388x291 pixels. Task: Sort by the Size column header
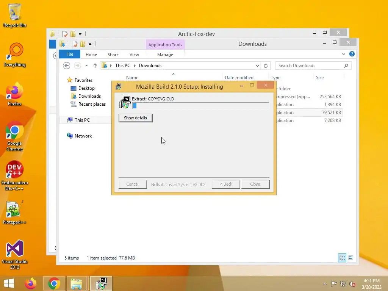(x=320, y=77)
